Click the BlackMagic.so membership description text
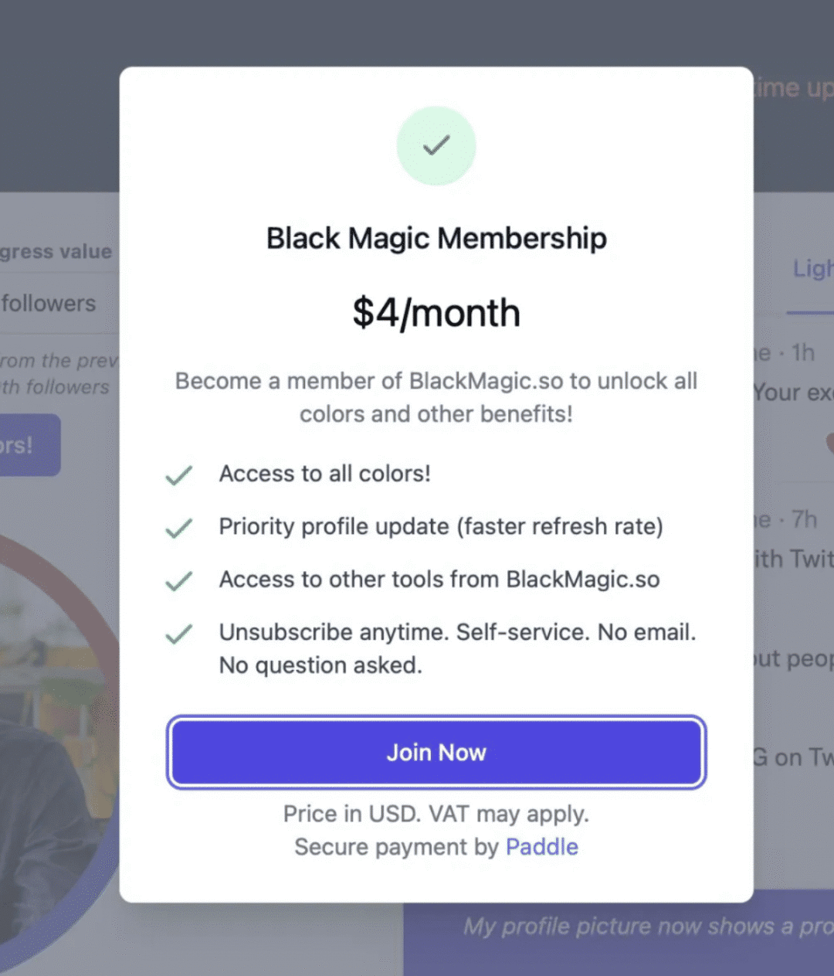 tap(436, 397)
